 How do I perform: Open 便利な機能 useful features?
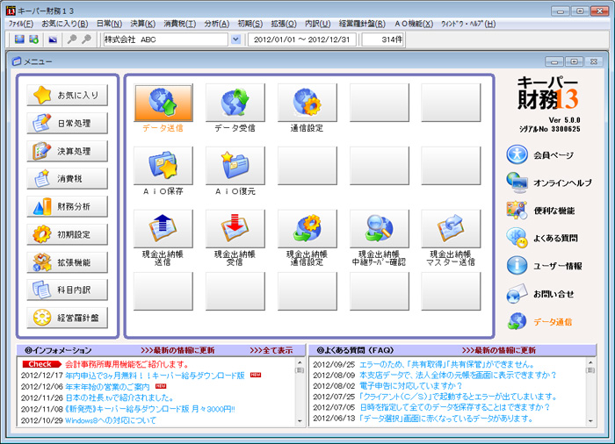pos(540,211)
